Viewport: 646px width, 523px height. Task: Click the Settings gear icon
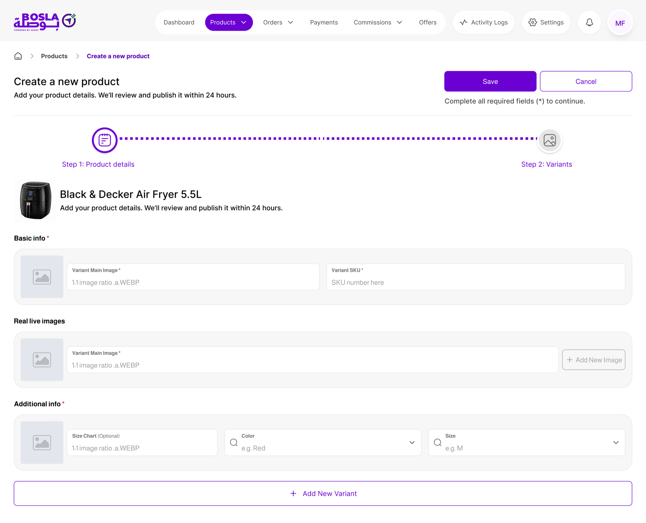click(533, 22)
